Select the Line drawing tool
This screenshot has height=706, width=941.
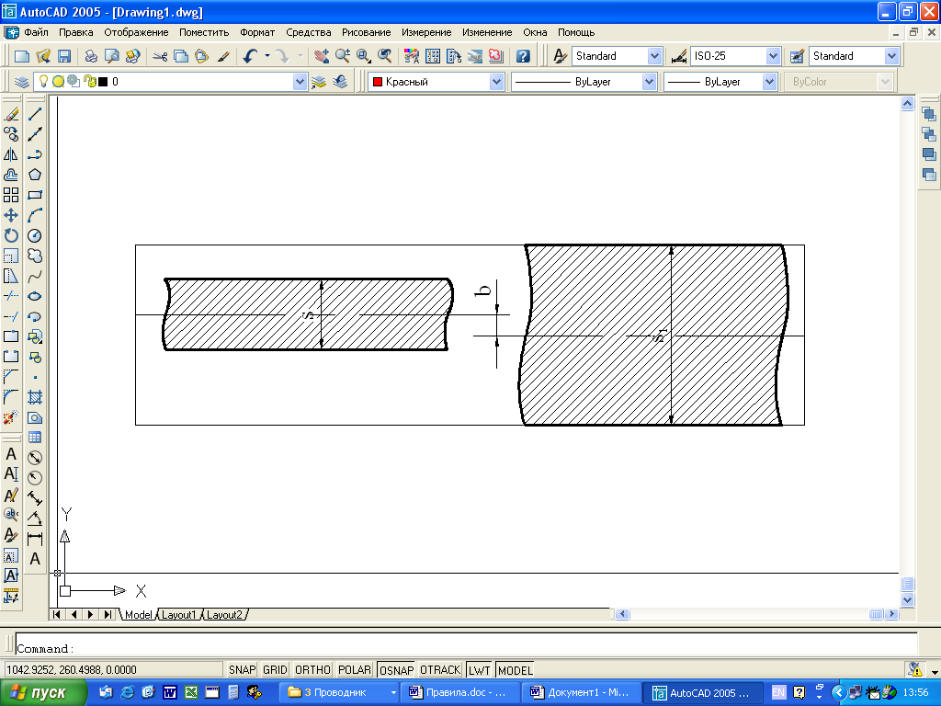click(x=35, y=114)
